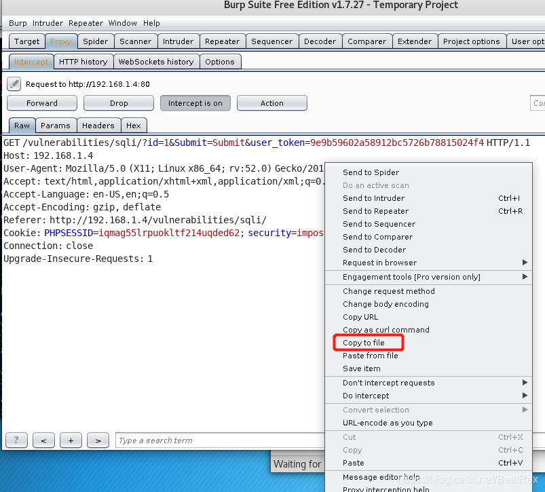Switch to the Project options tab
Image resolution: width=545 pixels, height=492 pixels.
[471, 41]
